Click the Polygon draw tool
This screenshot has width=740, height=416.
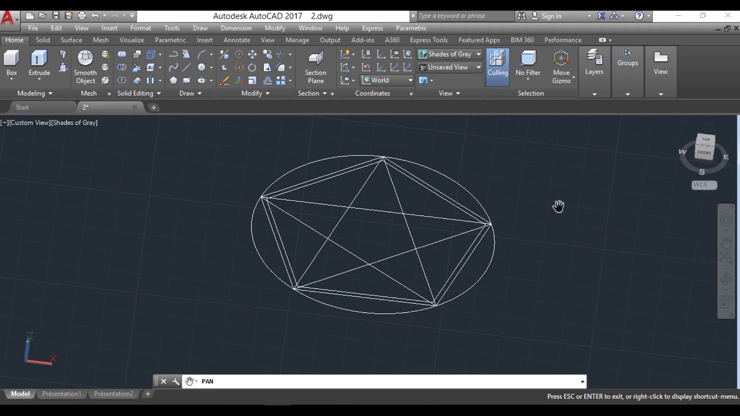[x=173, y=80]
